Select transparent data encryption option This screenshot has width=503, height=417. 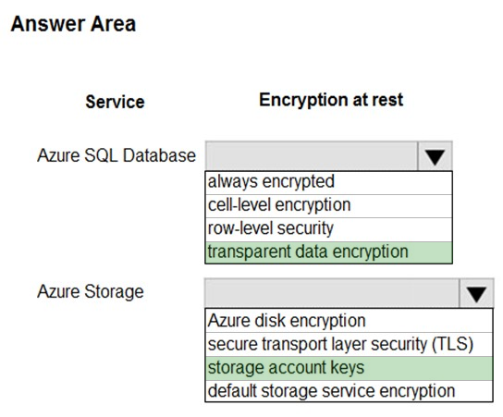point(328,252)
